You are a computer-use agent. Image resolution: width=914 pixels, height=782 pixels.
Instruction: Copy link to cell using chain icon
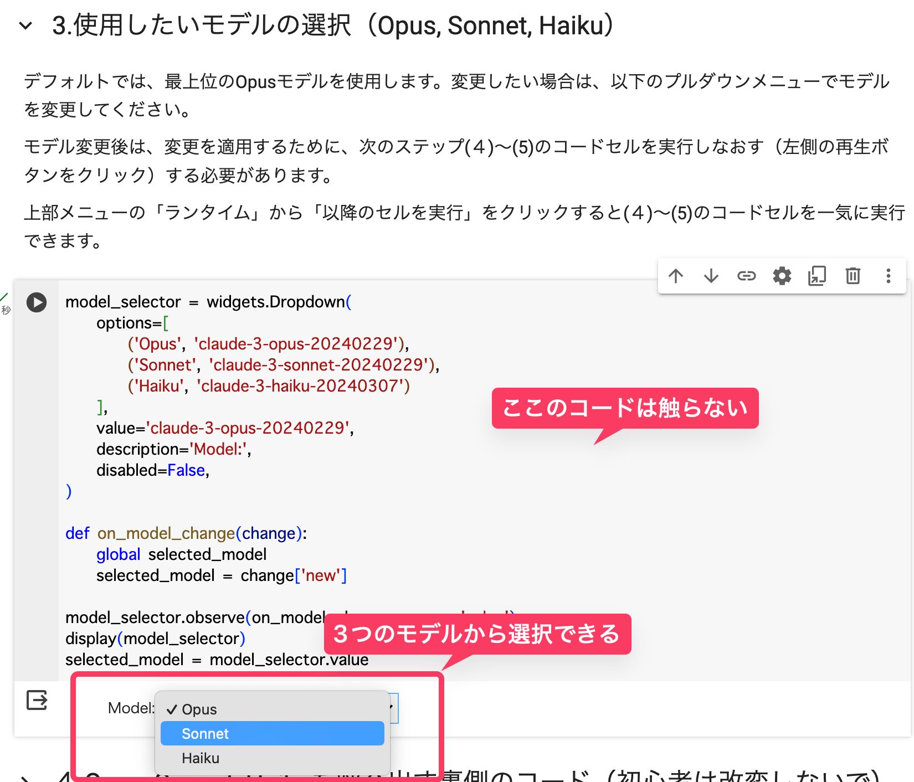tap(746, 276)
